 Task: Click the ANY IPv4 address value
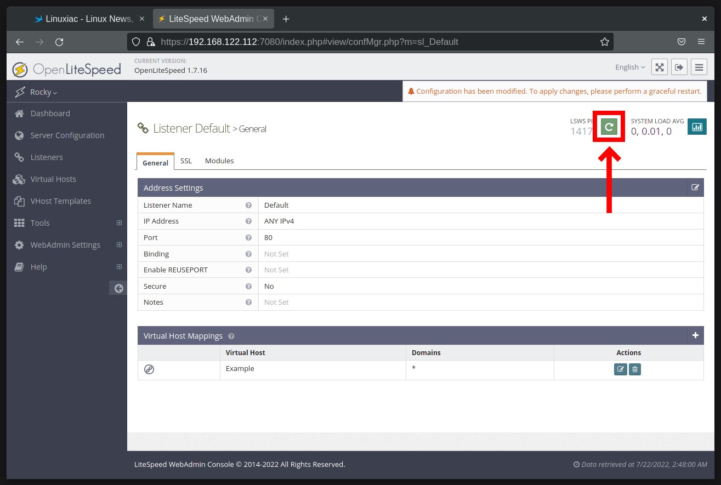coord(279,221)
